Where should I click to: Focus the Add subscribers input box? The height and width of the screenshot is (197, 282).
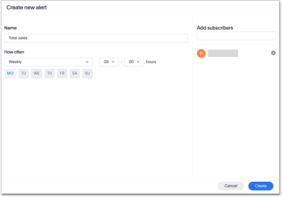pos(236,36)
